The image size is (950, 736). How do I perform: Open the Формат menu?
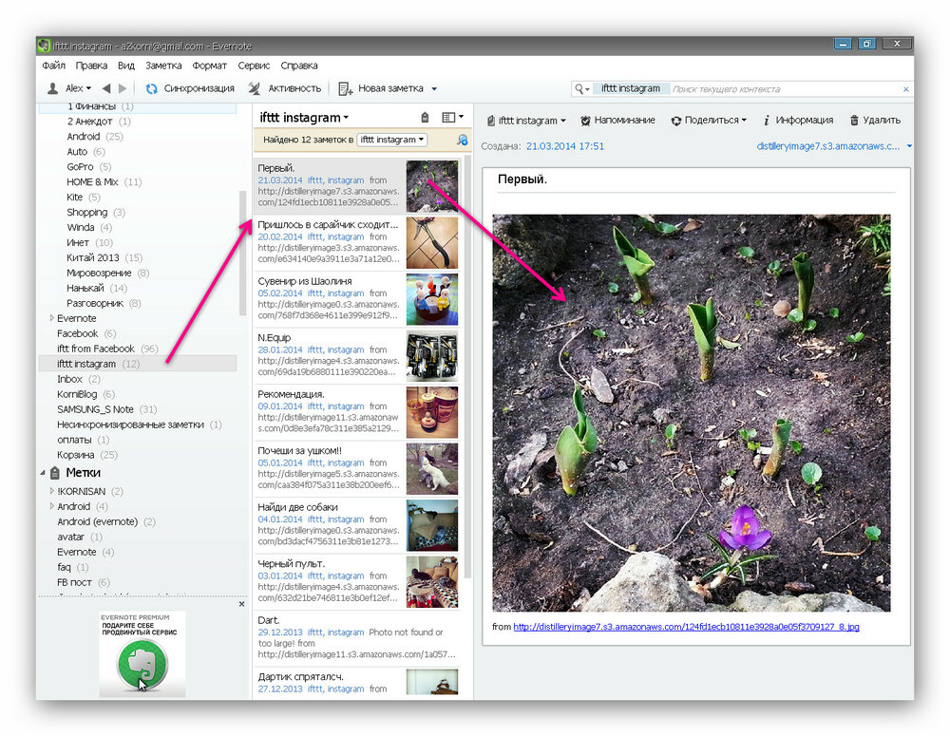209,66
